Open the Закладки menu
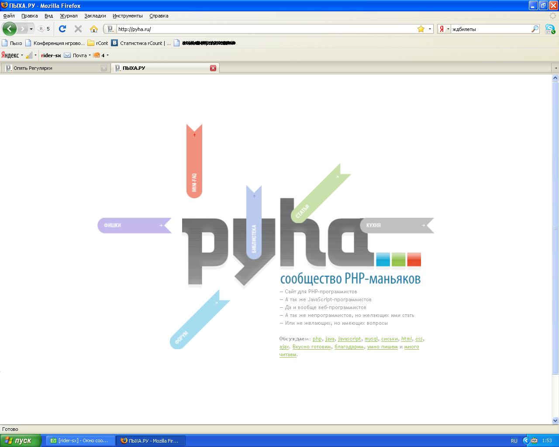 click(95, 16)
